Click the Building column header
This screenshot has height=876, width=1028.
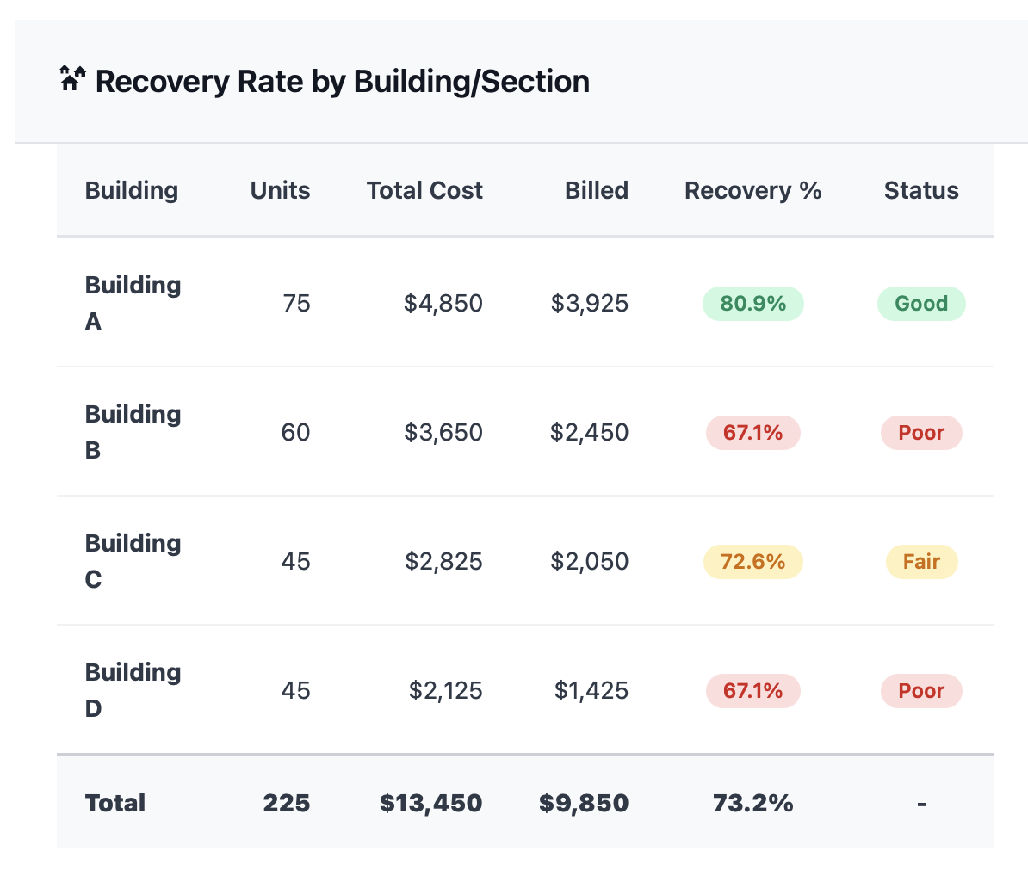pyautogui.click(x=131, y=190)
